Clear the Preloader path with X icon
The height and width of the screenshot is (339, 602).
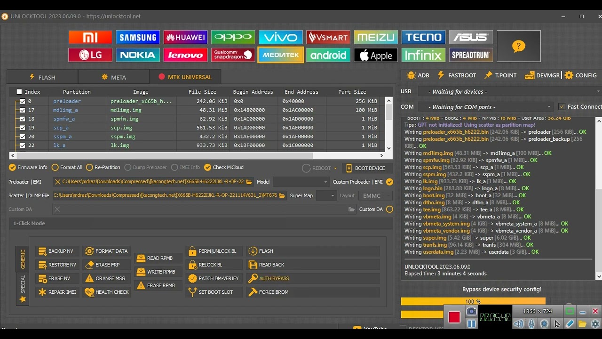57,182
